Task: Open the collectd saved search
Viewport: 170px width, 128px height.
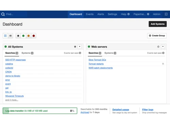Action: (9, 68)
